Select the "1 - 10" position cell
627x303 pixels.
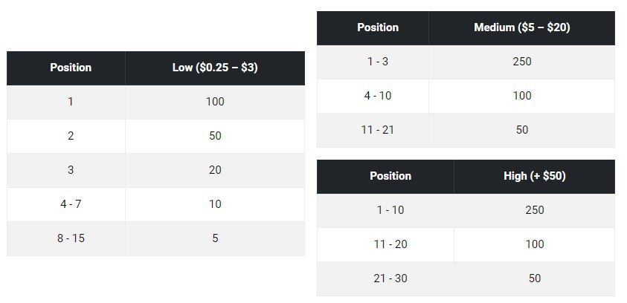point(390,210)
